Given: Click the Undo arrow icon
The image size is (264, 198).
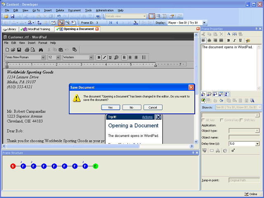Looking at the screenshot, I should pyautogui.click(x=59, y=16).
